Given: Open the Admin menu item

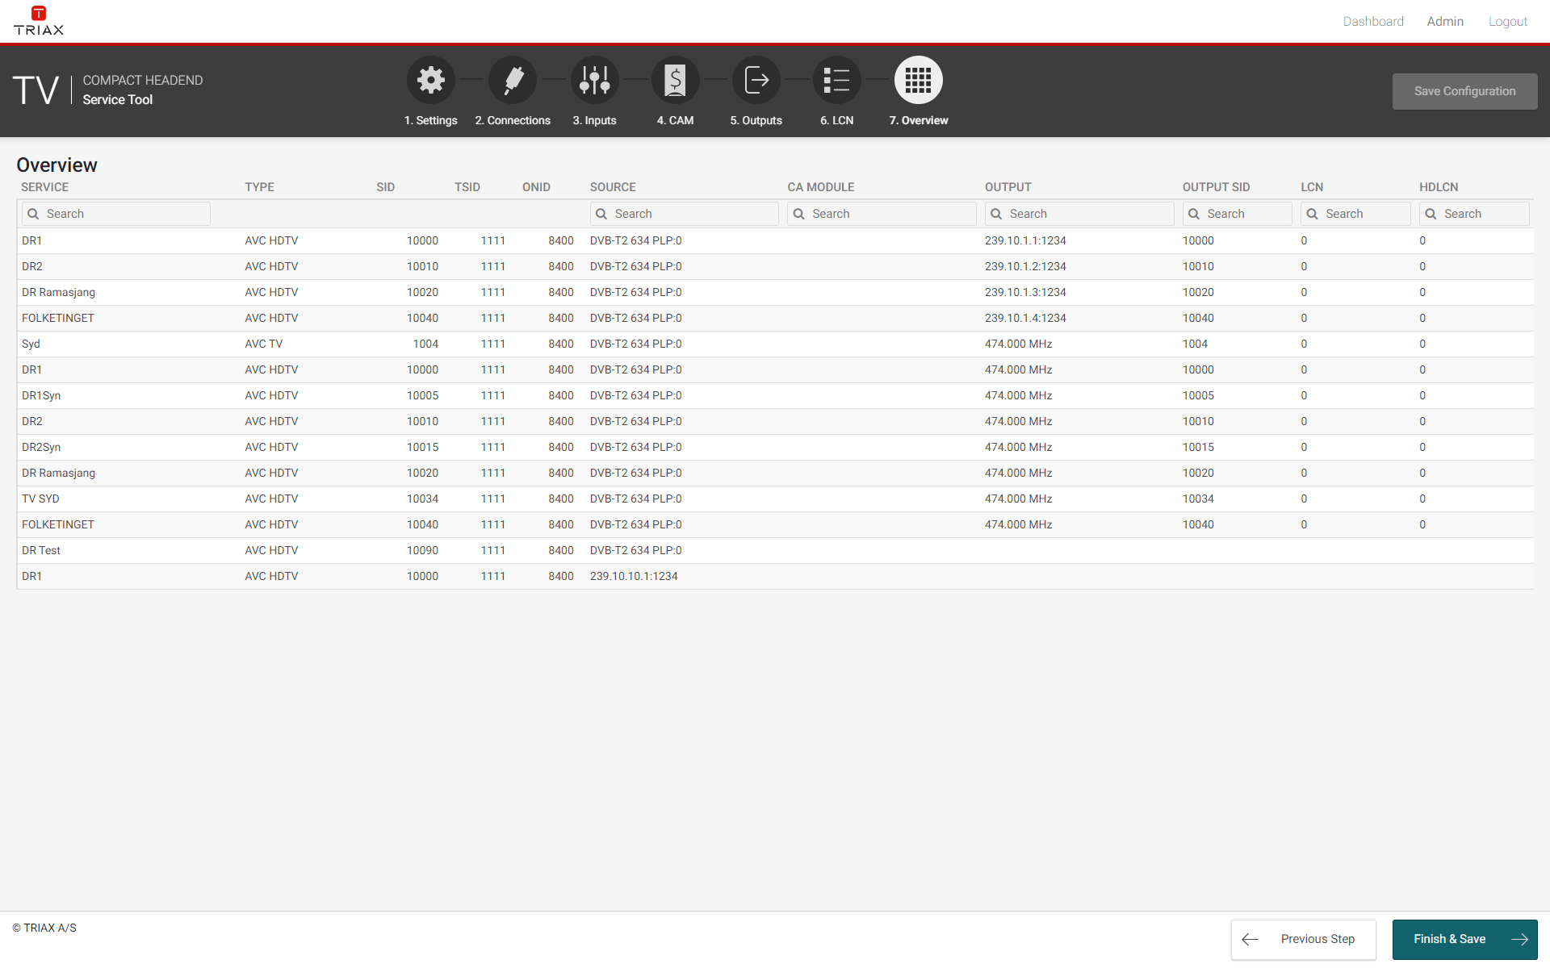Looking at the screenshot, I should point(1445,22).
